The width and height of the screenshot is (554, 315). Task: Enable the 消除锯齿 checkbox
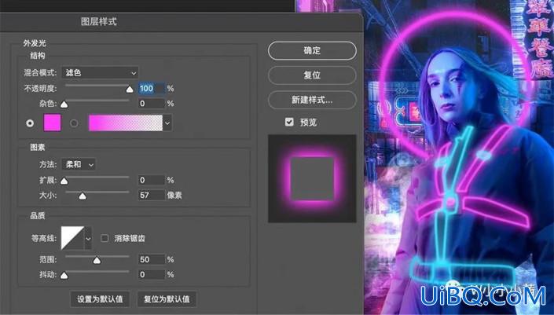[x=105, y=238]
